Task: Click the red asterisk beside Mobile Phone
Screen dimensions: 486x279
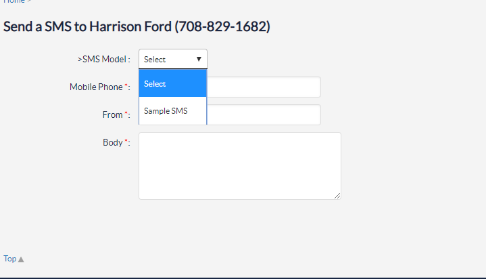Action: click(126, 85)
